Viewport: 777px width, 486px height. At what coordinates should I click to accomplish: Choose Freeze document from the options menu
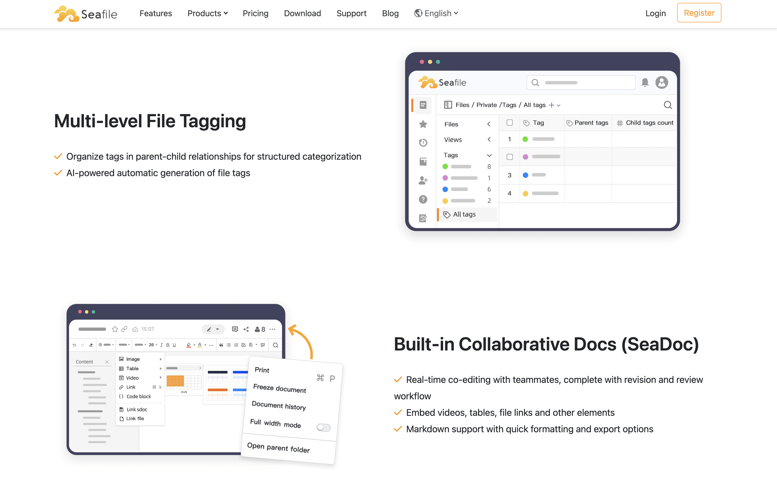tap(280, 388)
